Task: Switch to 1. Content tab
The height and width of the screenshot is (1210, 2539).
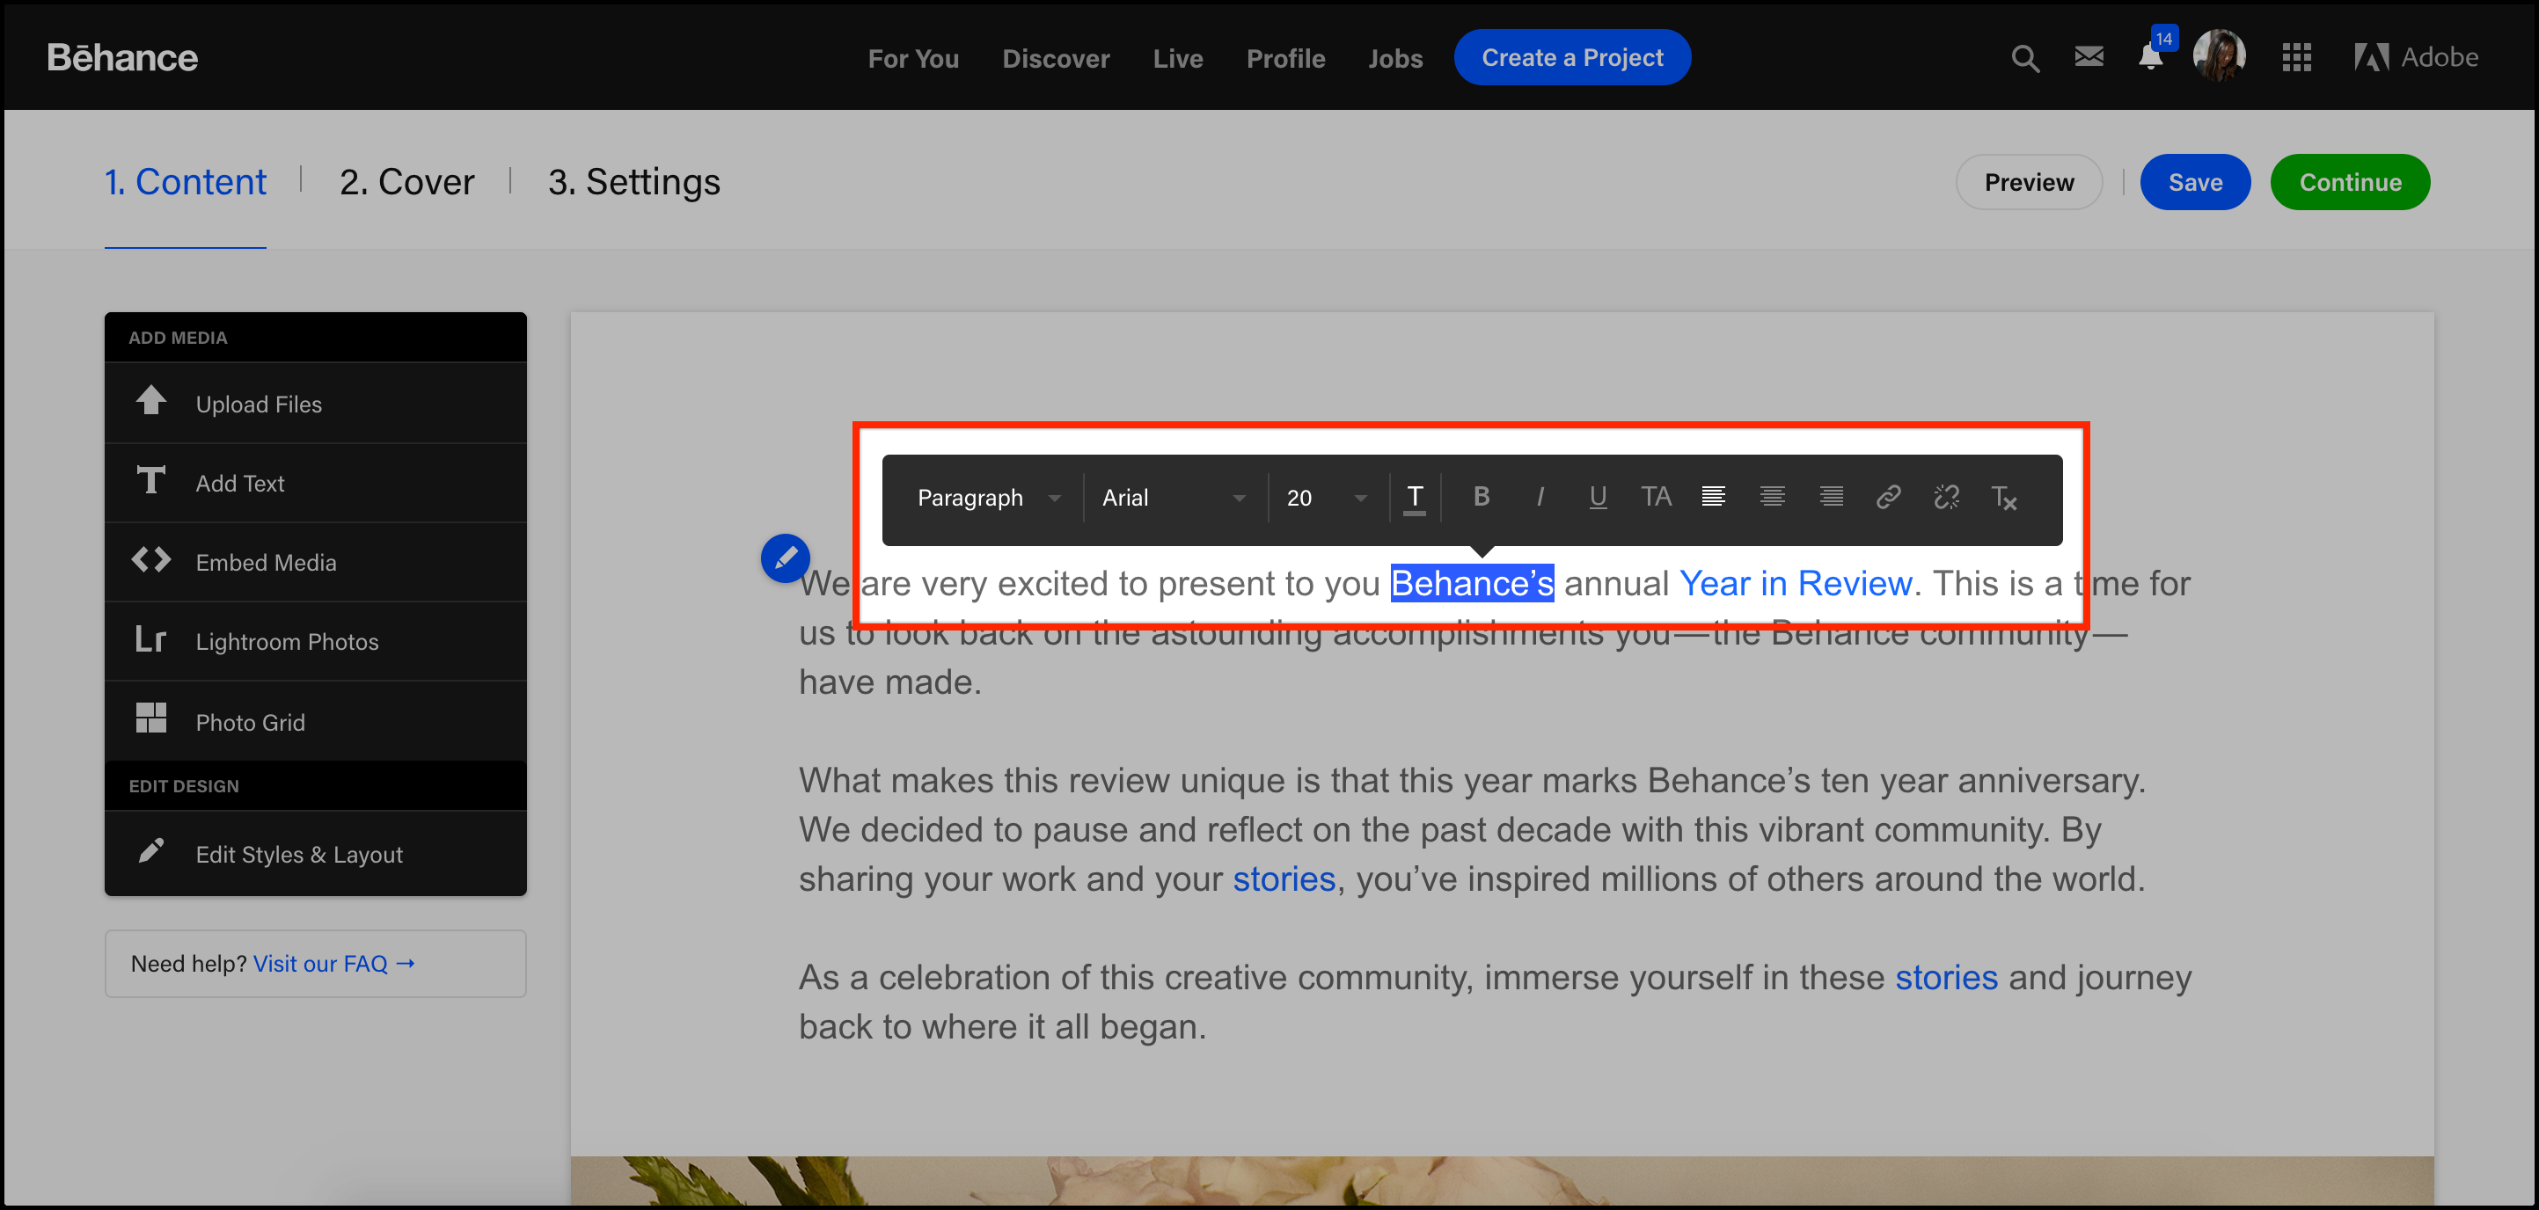Action: click(x=186, y=182)
